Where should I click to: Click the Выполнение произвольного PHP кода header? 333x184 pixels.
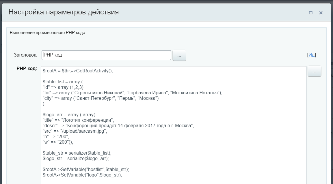[48, 33]
